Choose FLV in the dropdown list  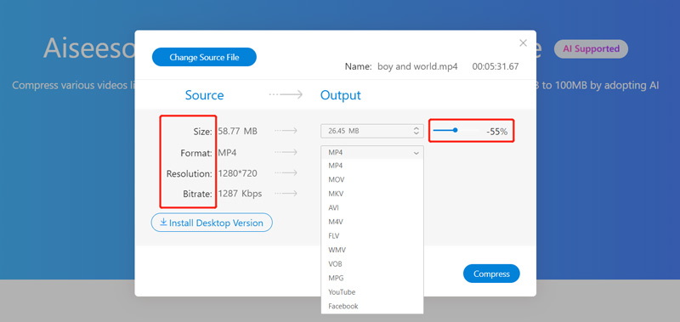click(x=372, y=235)
